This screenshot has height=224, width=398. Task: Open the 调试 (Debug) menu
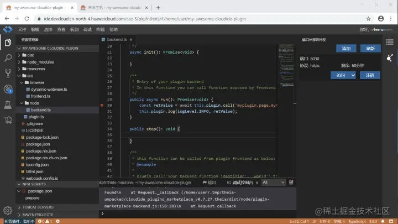(87, 29)
